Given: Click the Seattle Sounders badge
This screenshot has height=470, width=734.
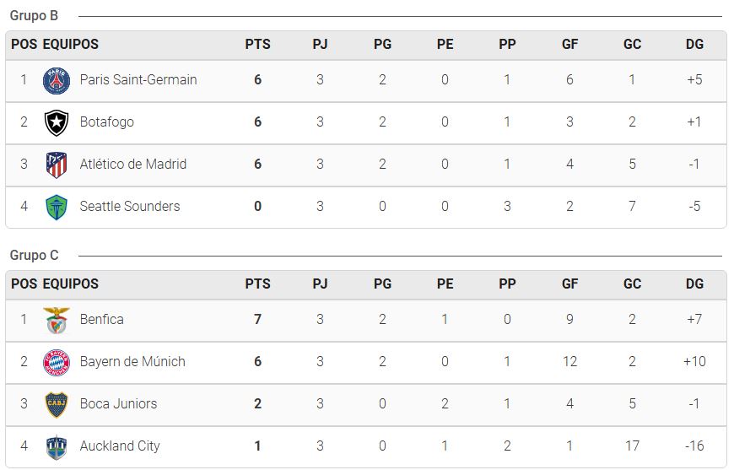Looking at the screenshot, I should (57, 207).
